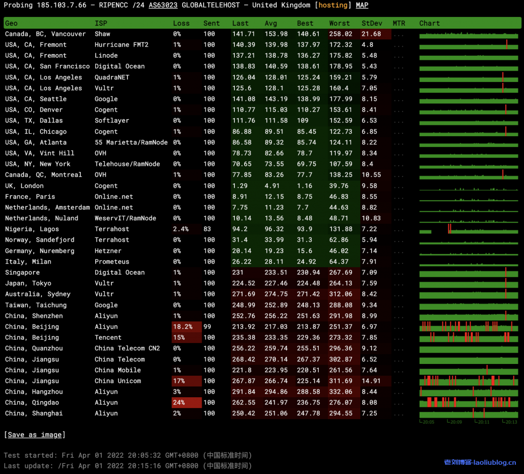524x474 pixels.
Task: Click the StDev column header
Action: tap(372, 23)
